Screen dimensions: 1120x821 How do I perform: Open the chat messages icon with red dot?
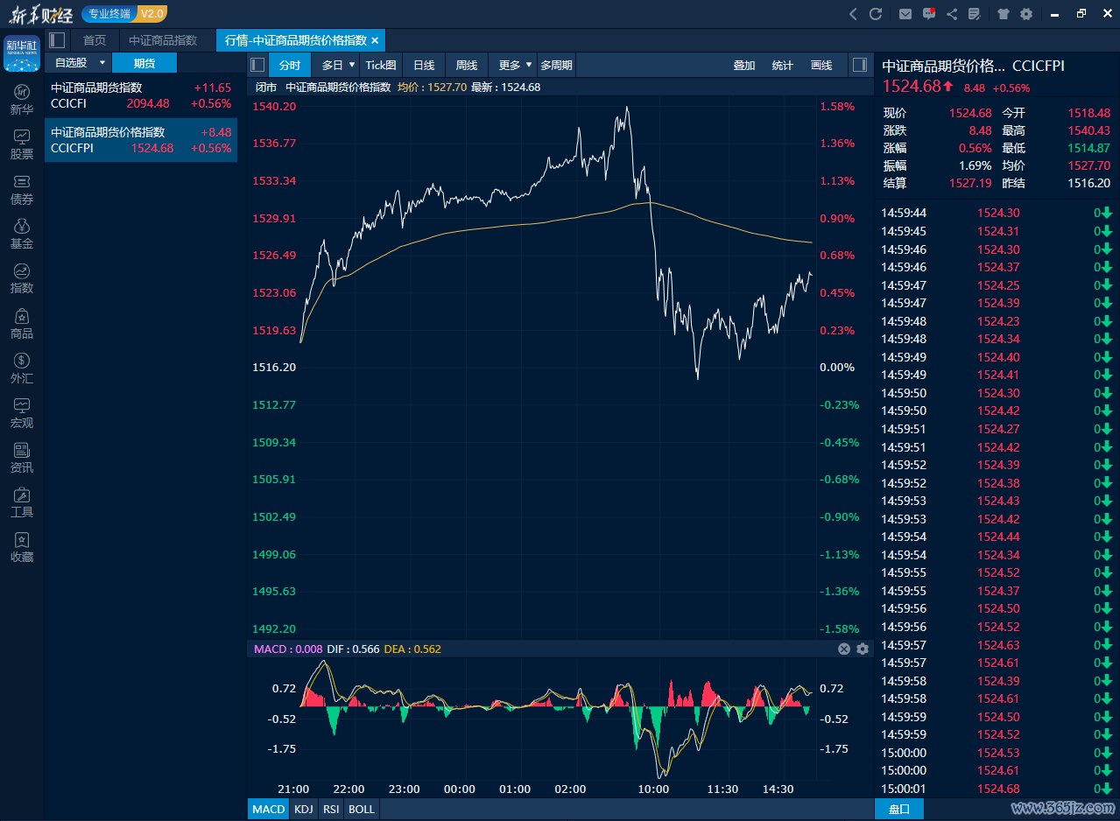pyautogui.click(x=929, y=14)
